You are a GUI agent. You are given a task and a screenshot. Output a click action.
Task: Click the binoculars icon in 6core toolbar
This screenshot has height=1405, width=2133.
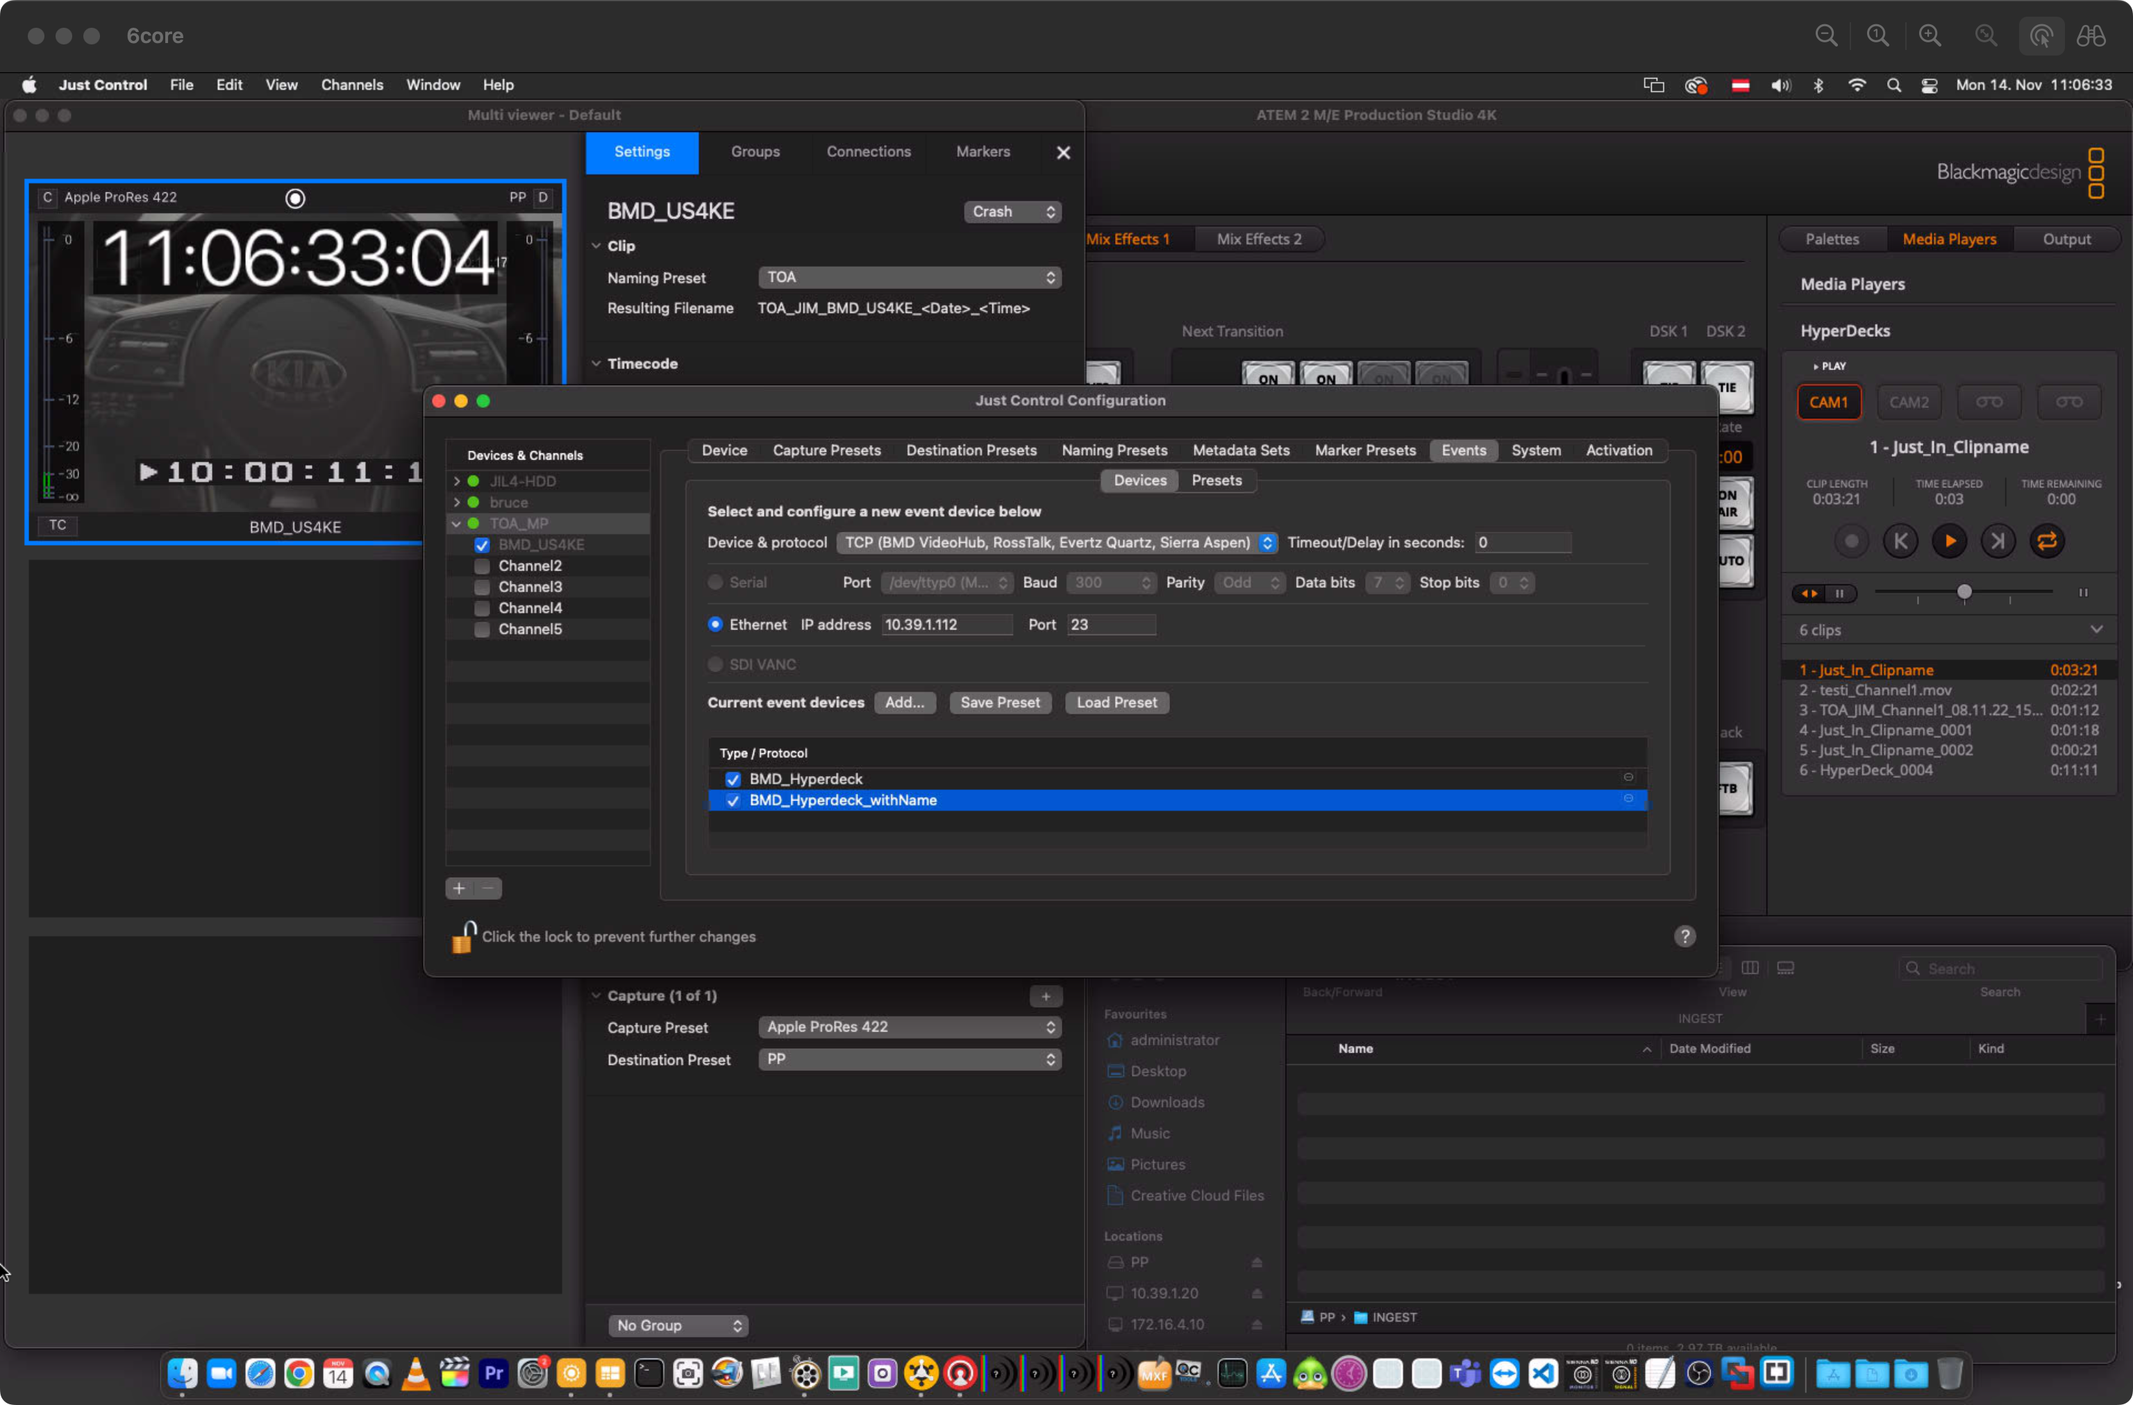2091,36
